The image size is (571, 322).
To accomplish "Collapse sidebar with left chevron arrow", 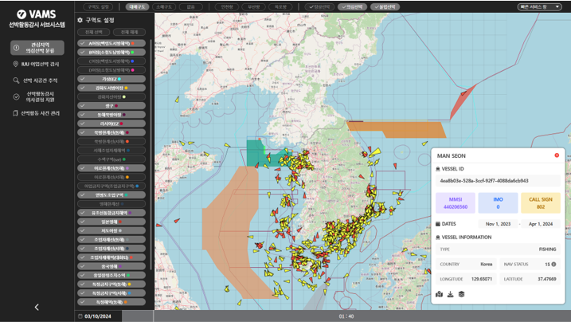I will tap(37, 307).
